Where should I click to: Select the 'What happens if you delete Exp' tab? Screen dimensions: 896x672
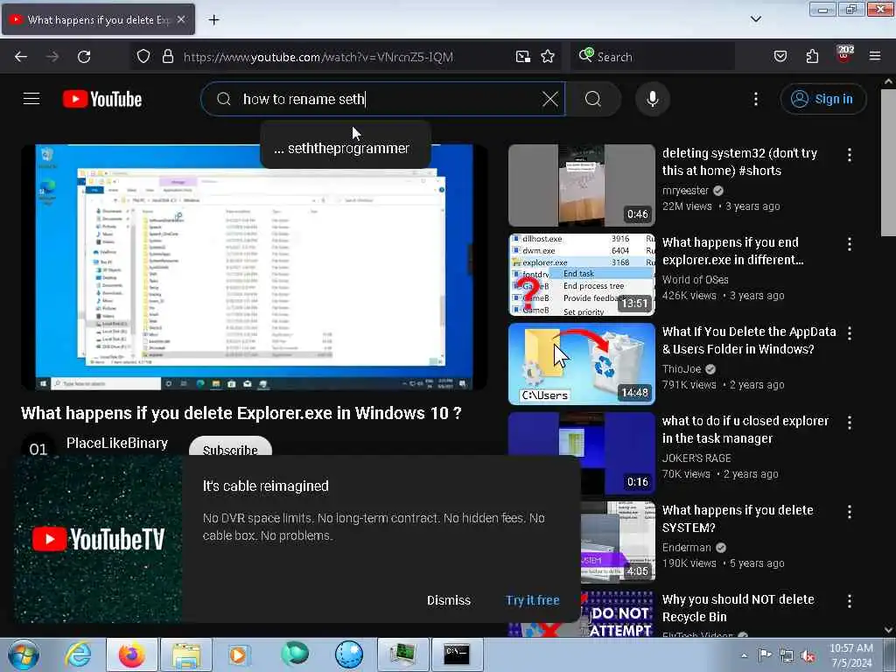(98, 19)
